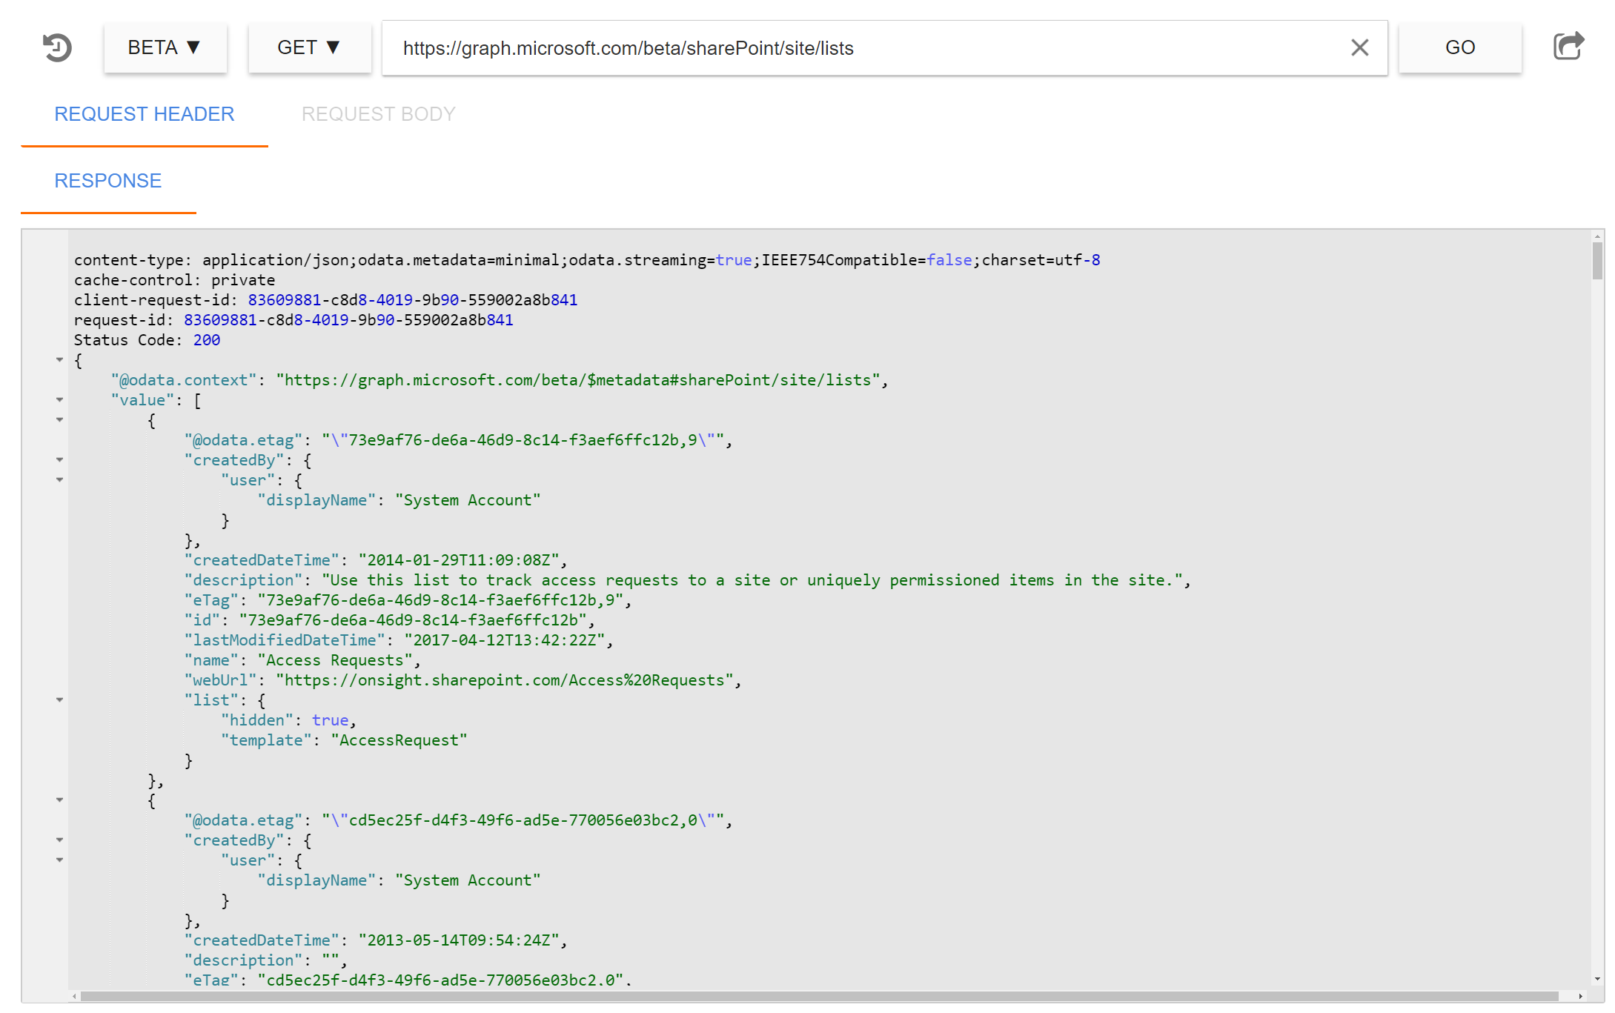Click the onsight.sharepoint.com webUrl value
This screenshot has width=1615, height=1013.
click(x=505, y=680)
